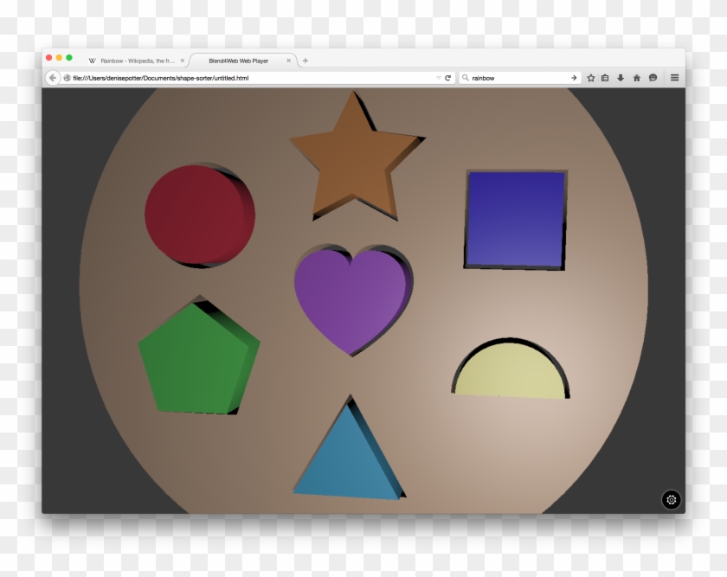
Task: Bookmark the page using the star icon
Action: [x=590, y=77]
